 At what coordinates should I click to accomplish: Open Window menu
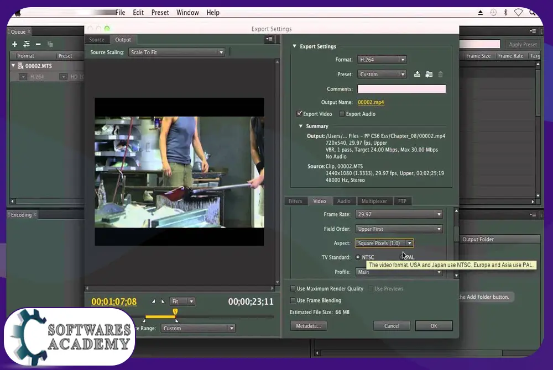[x=187, y=12]
